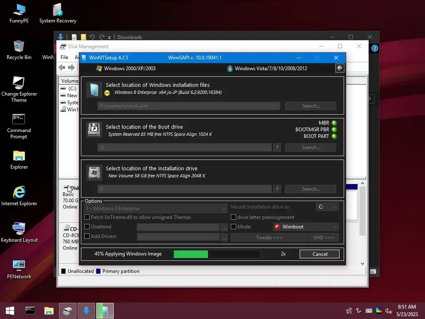
Task: Click Search for installation files
Action: 310,106
